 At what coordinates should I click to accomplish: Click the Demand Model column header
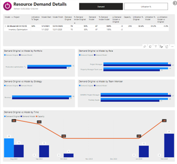point(93,18)
